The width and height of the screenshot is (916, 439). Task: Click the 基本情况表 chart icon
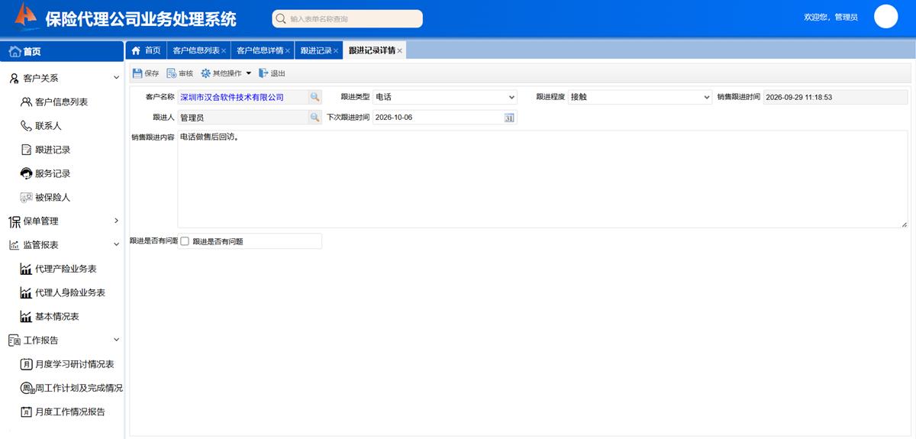27,316
